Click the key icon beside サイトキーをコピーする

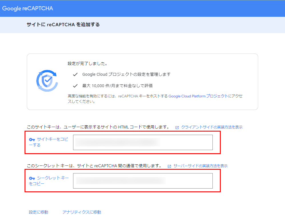coord(32,140)
